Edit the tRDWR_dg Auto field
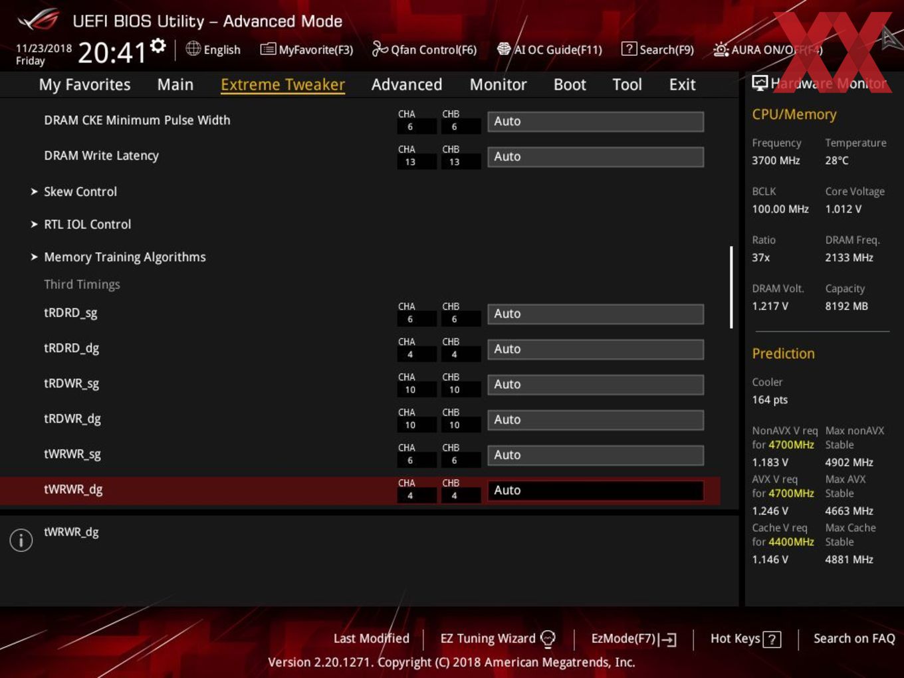This screenshot has height=678, width=904. pyautogui.click(x=596, y=419)
